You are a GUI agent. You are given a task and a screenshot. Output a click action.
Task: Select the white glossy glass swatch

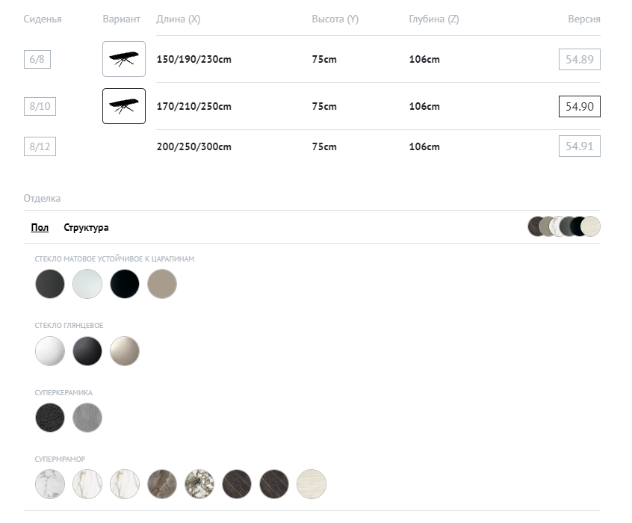pyautogui.click(x=50, y=350)
